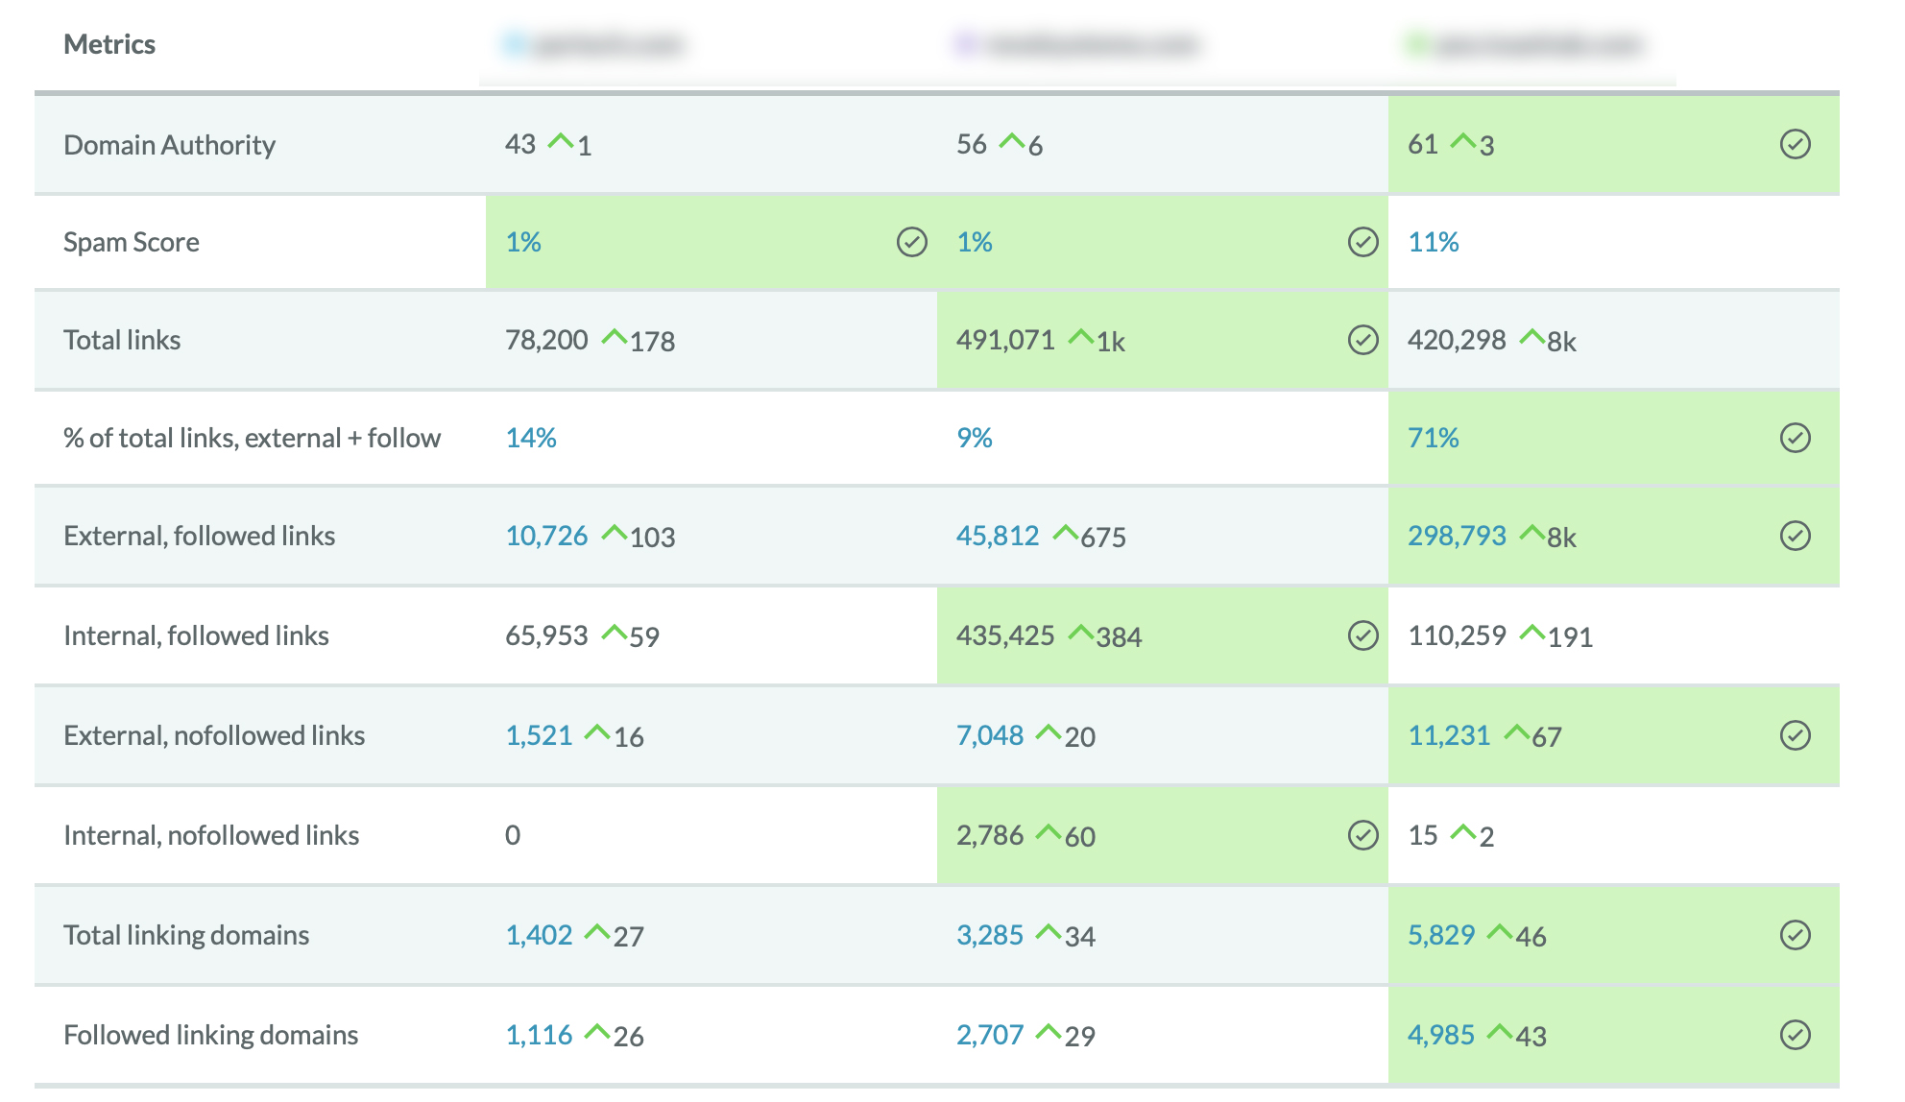This screenshot has height=1102, width=1905.
Task: Click checkmark beside 71% external follow value
Action: [x=1795, y=438]
